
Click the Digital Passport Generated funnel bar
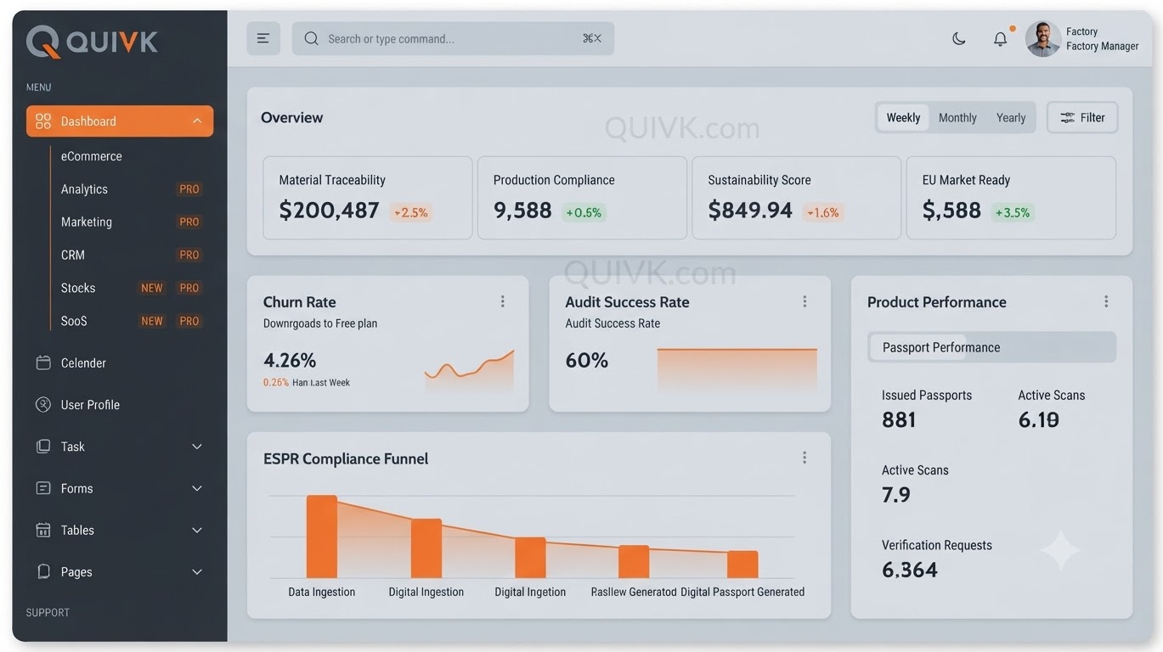pos(742,565)
